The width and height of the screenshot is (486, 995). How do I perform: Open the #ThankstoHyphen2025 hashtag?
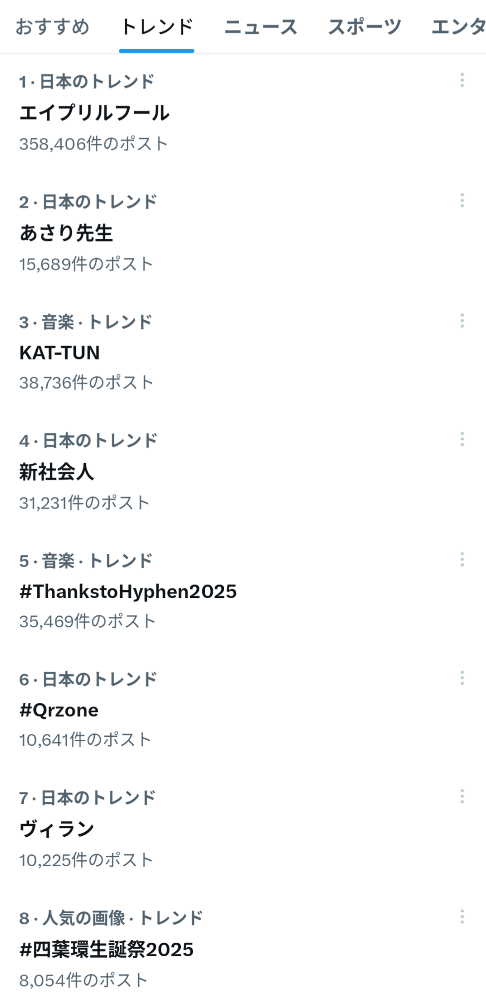pos(128,592)
